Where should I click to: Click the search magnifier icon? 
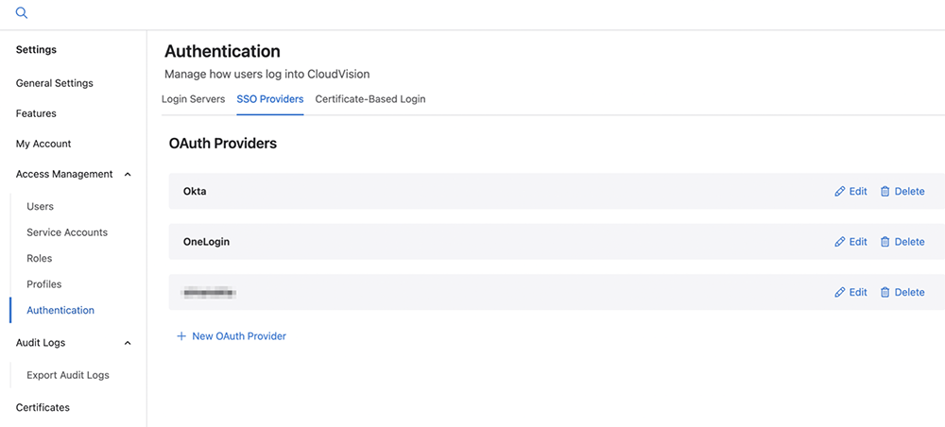[x=22, y=13]
